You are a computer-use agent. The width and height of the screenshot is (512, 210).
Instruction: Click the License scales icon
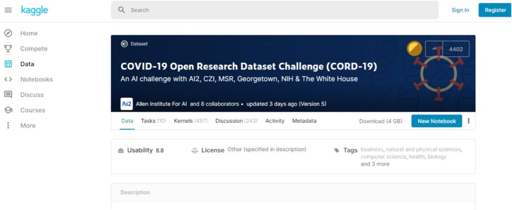(x=195, y=151)
